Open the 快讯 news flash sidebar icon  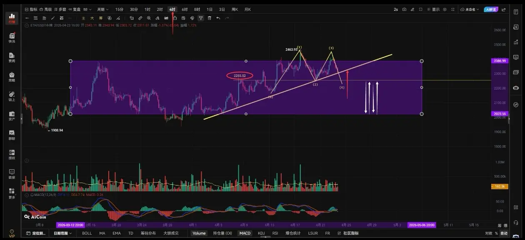pos(12,38)
